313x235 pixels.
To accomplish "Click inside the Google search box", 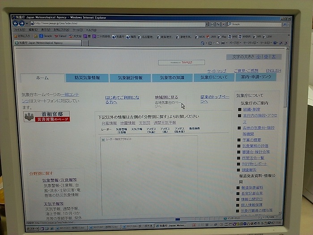I will coord(254,24).
